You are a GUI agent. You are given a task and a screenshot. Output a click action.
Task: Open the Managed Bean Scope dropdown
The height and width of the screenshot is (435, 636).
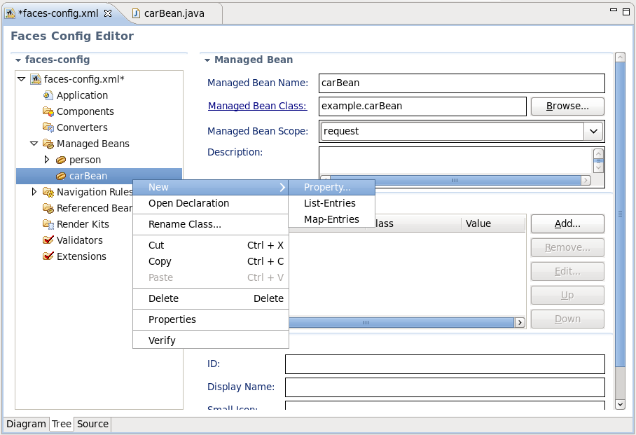(593, 131)
